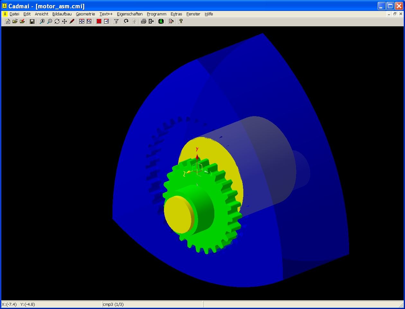Viewport: 405px width, 309px height.
Task: Click the print icon in the toolbar
Action: (x=143, y=21)
